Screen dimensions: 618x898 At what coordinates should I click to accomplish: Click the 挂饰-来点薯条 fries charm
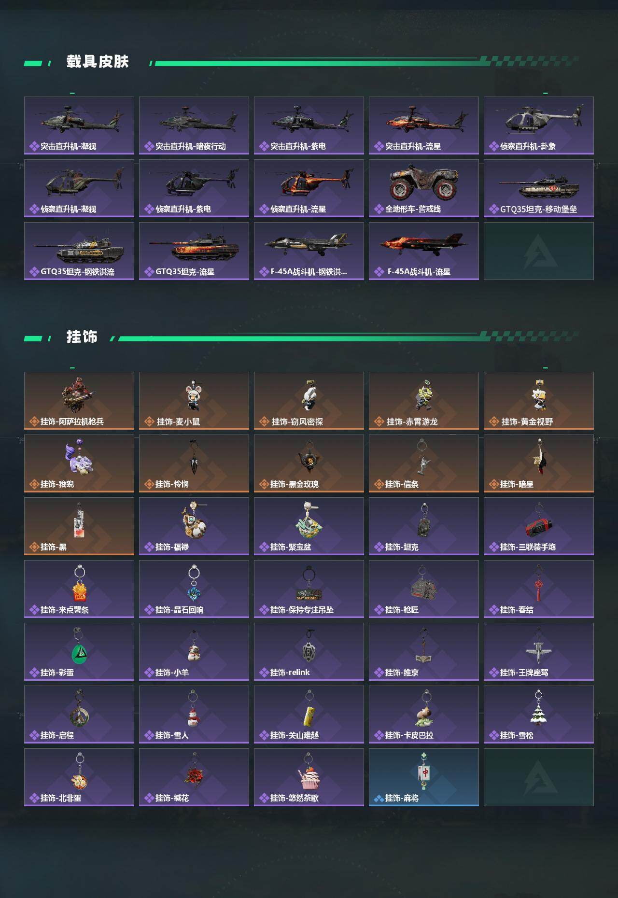coord(79,589)
